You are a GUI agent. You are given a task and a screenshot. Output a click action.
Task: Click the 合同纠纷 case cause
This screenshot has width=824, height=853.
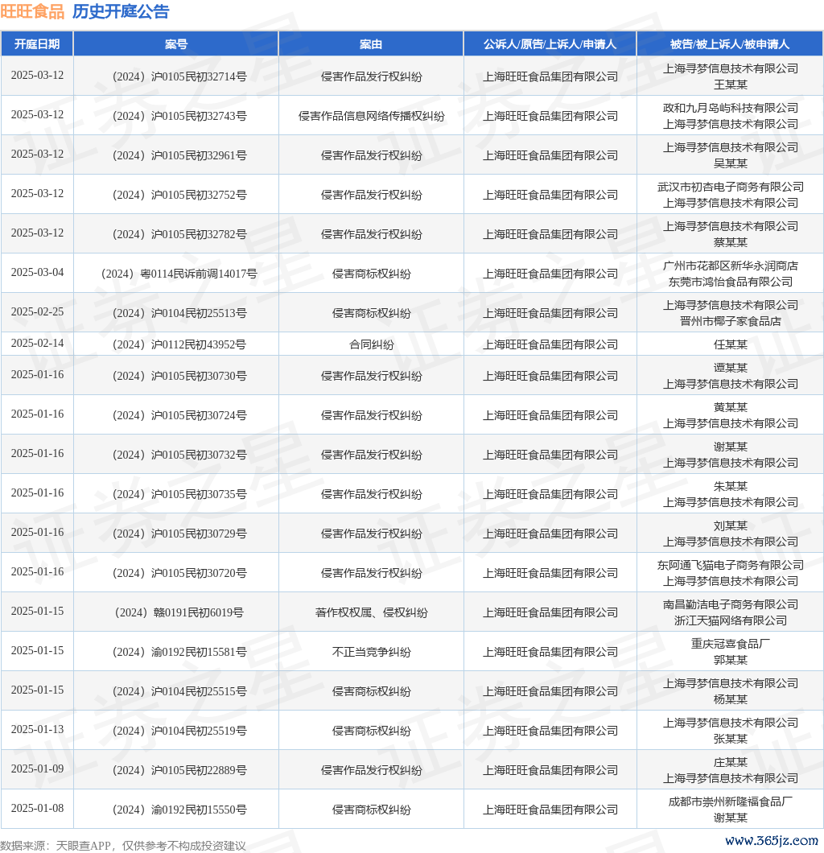372,345
